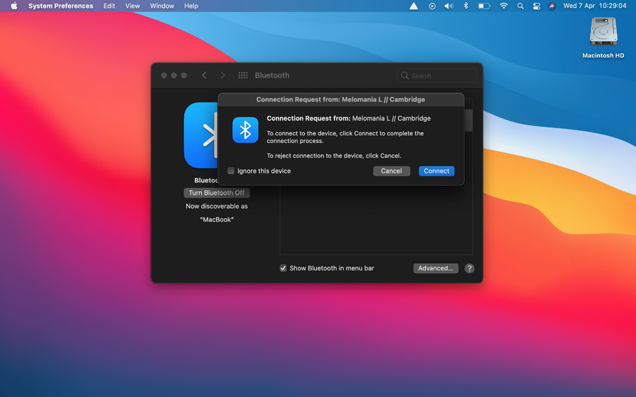
Task: Open Control Center icon in menu bar
Action: [x=536, y=6]
